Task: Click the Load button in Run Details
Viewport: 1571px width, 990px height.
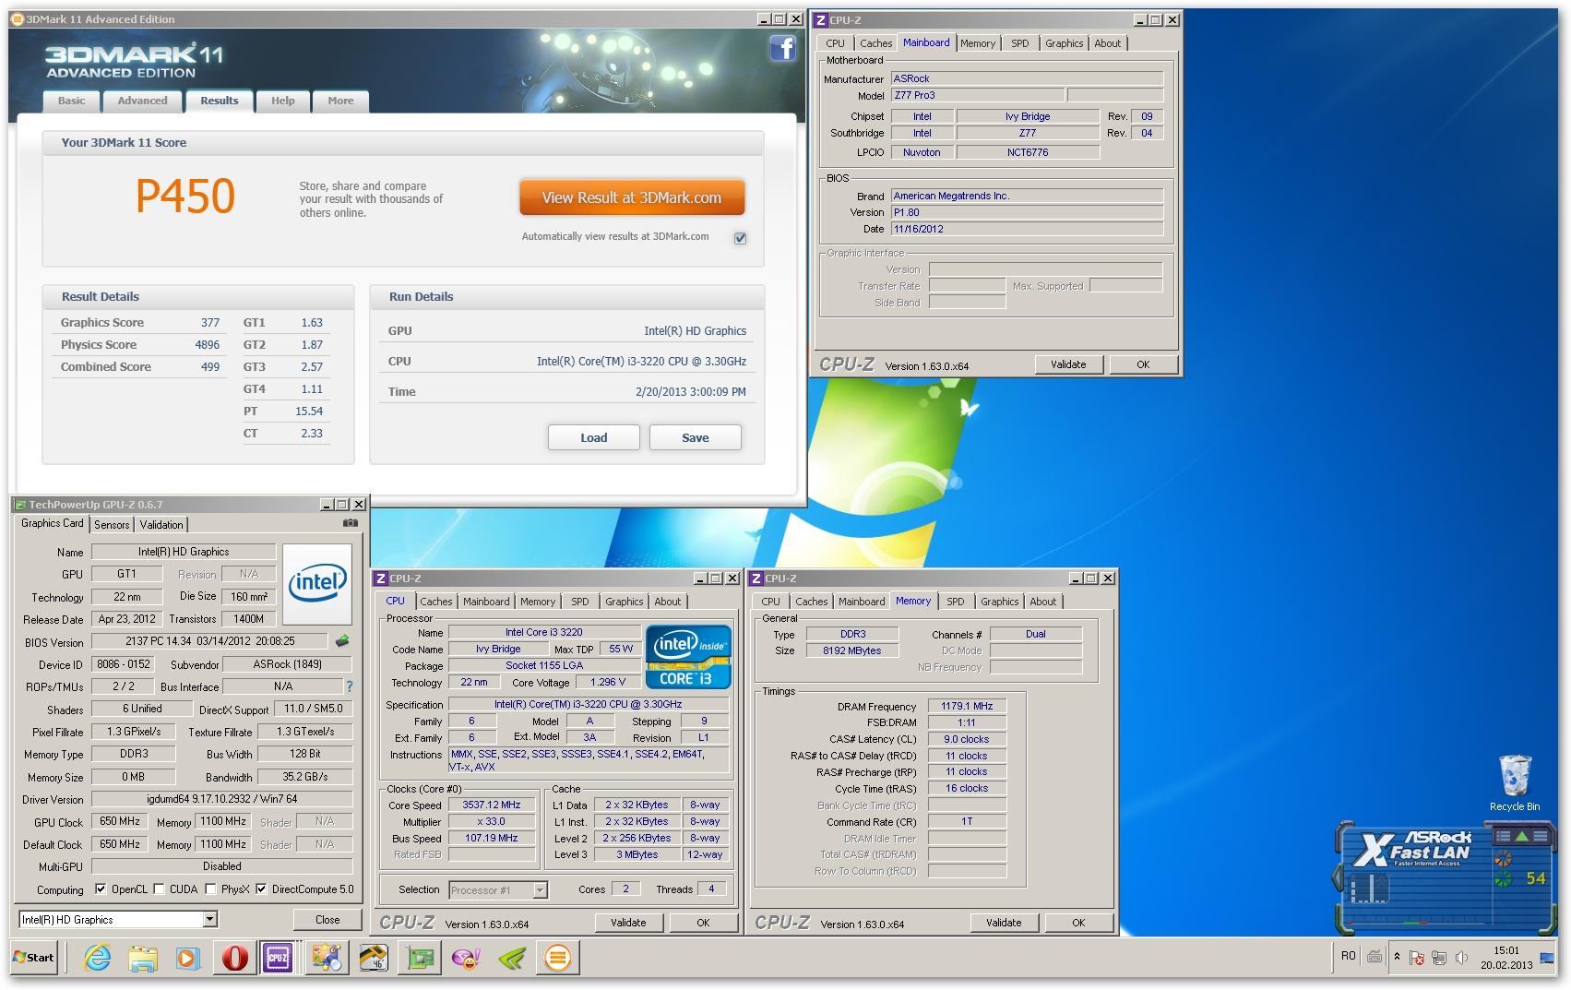Action: point(593,437)
